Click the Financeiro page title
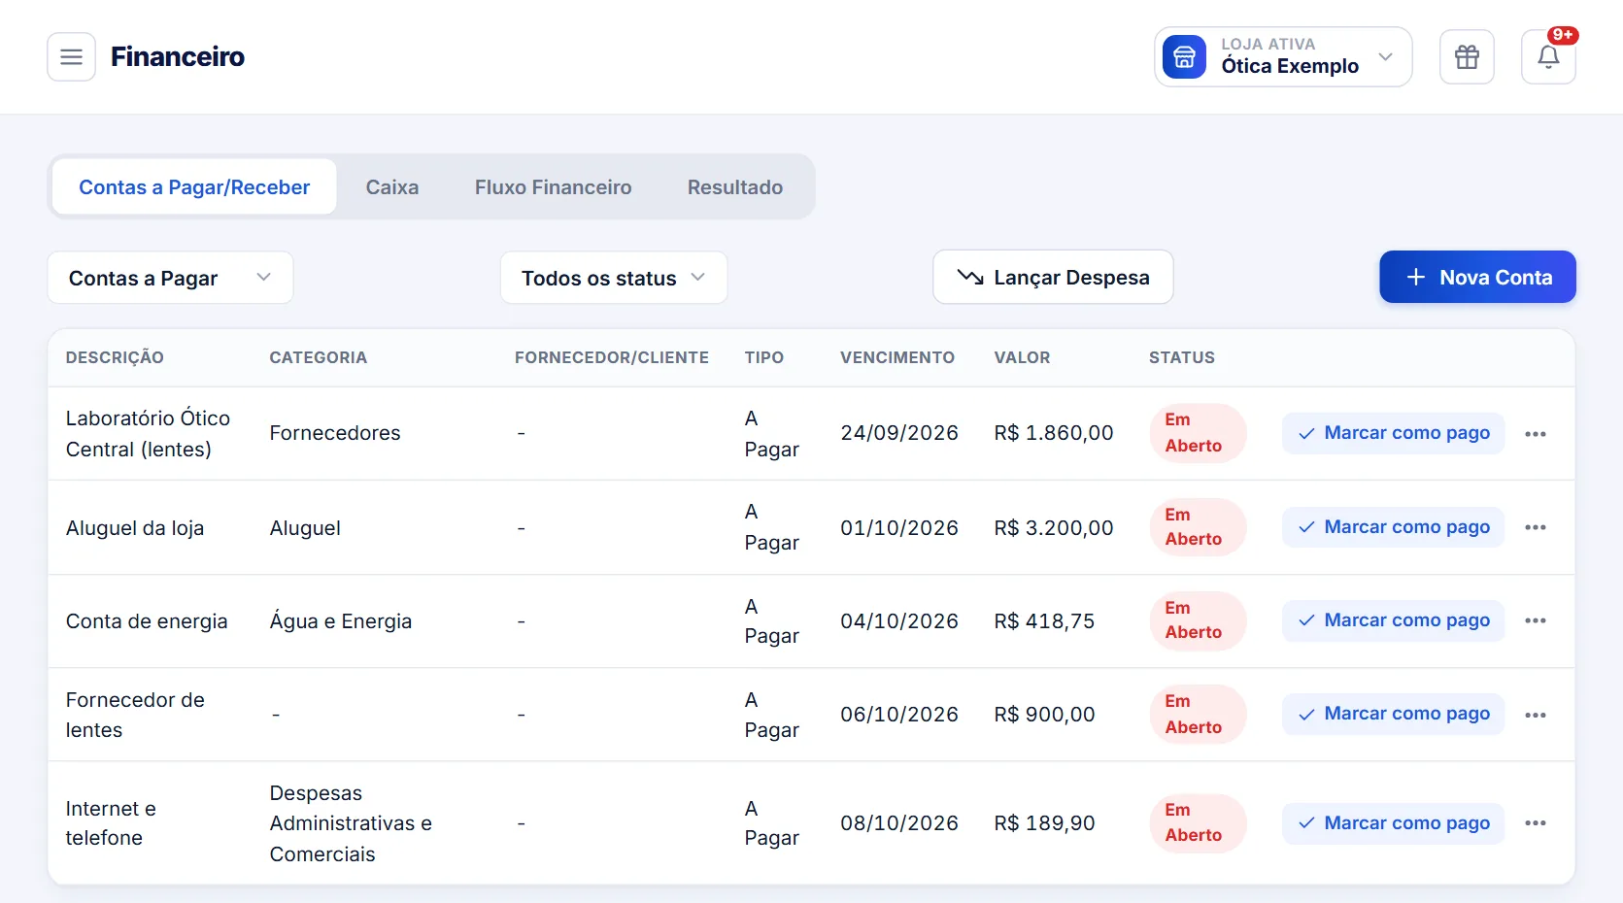This screenshot has width=1623, height=903. pos(178,56)
